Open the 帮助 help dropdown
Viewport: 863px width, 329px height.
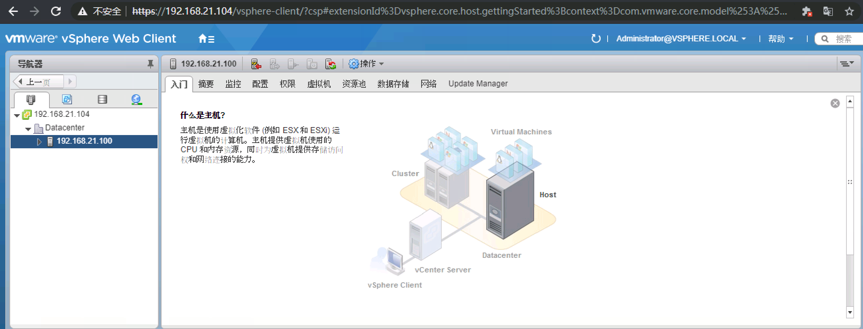781,39
